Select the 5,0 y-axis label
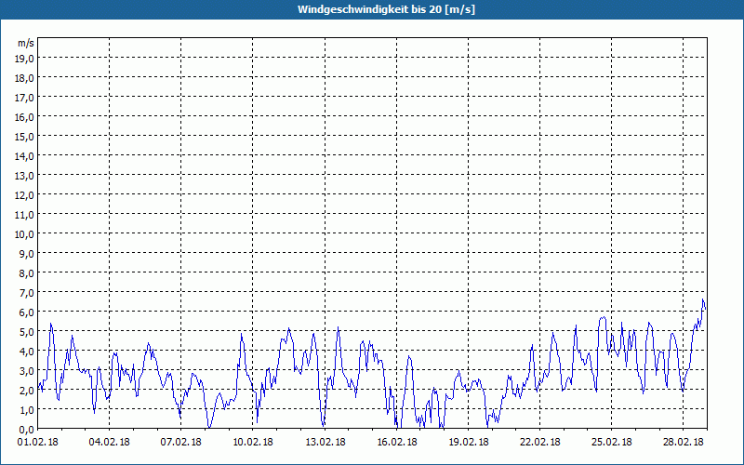The height and width of the screenshot is (465, 744). tap(26, 332)
